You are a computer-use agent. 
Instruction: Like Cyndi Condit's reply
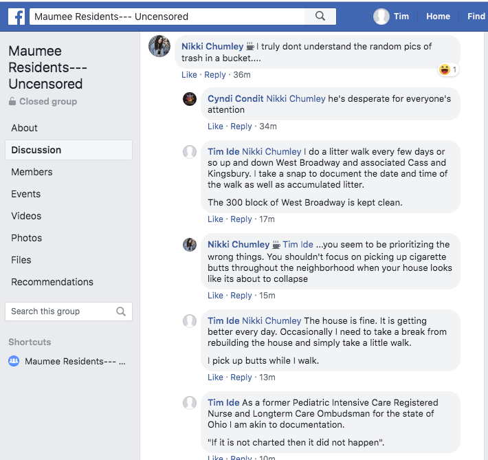point(215,127)
